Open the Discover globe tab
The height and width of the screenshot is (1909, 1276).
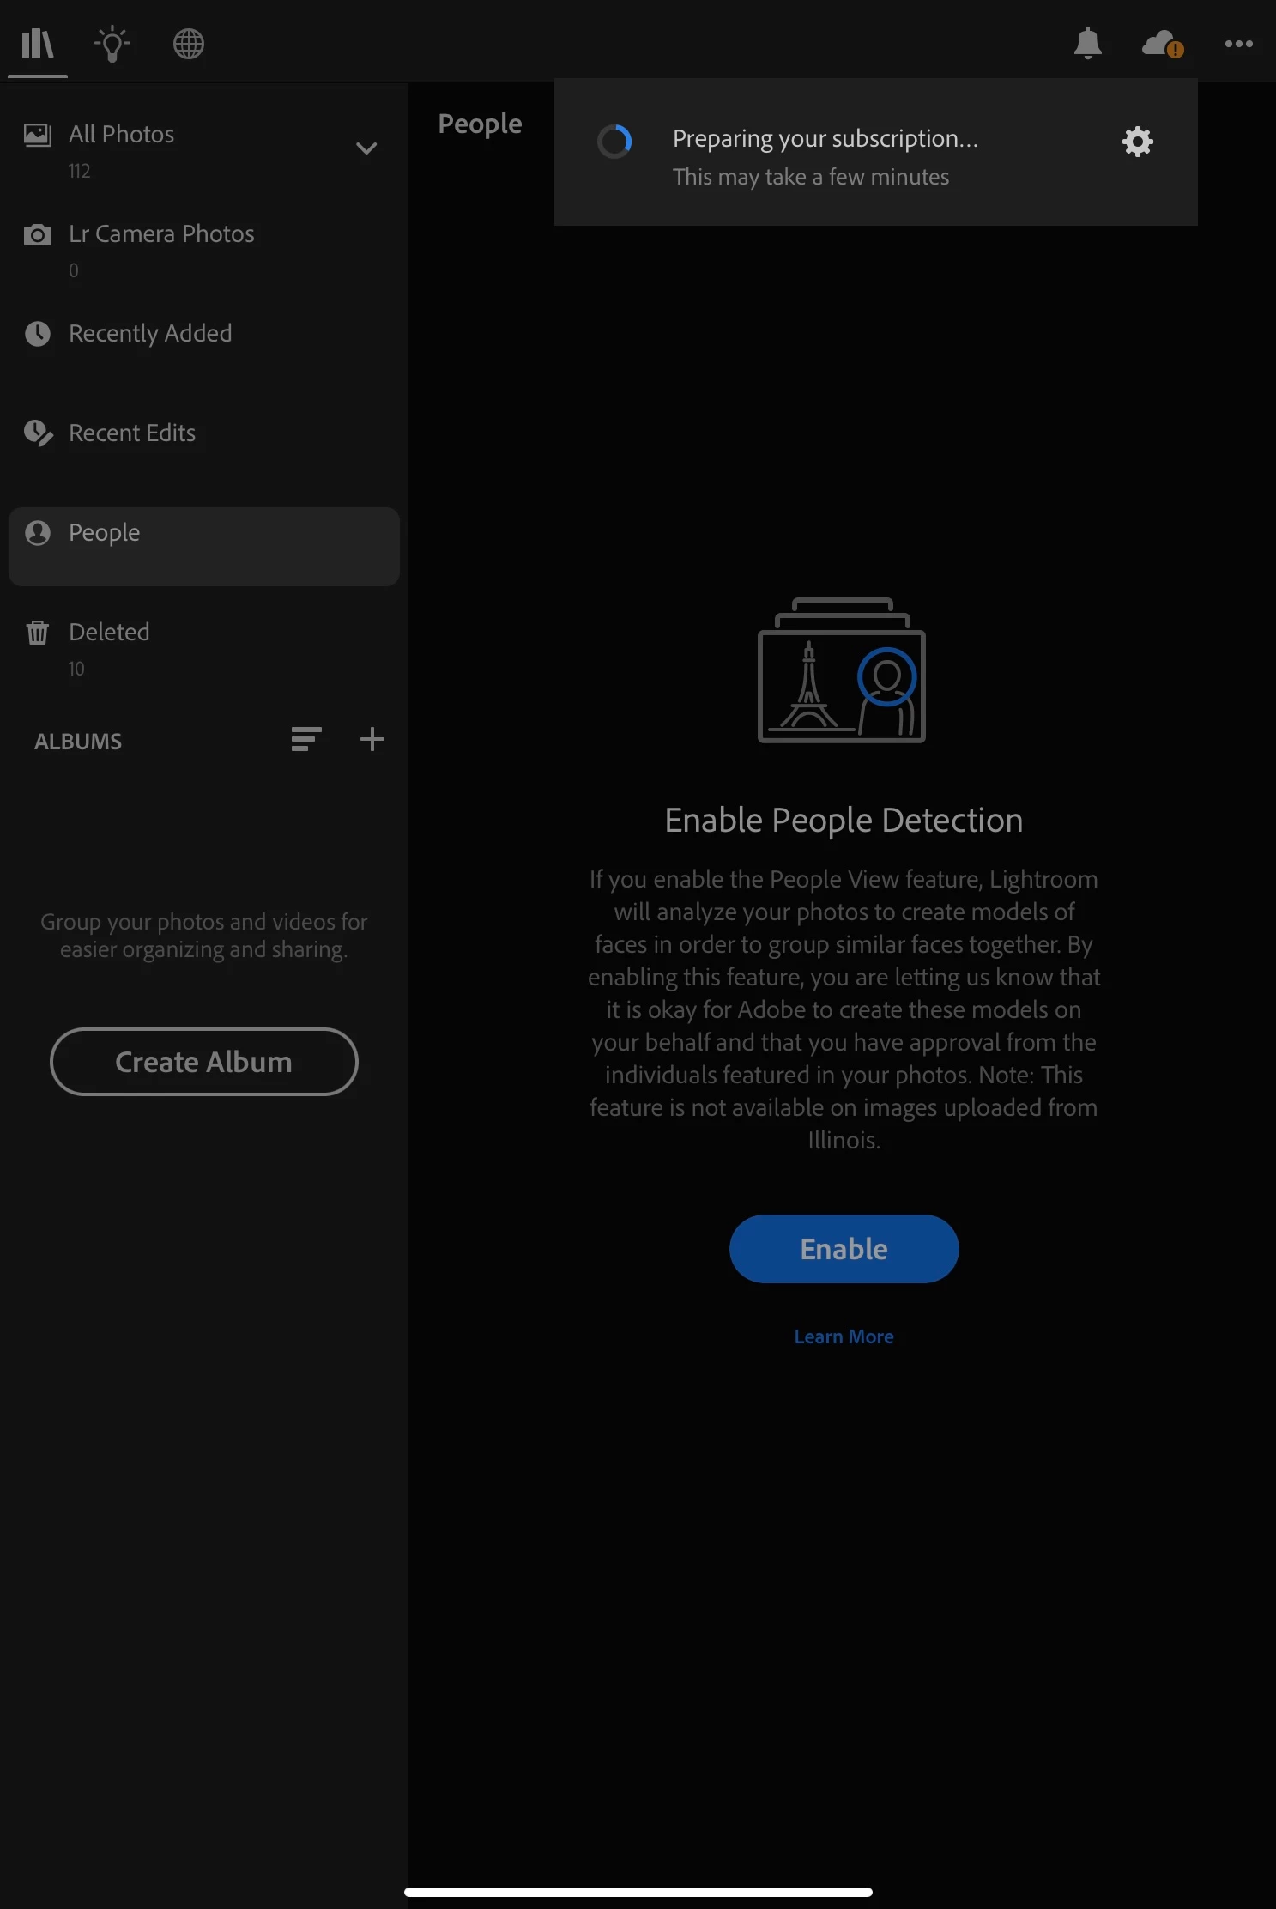point(189,44)
